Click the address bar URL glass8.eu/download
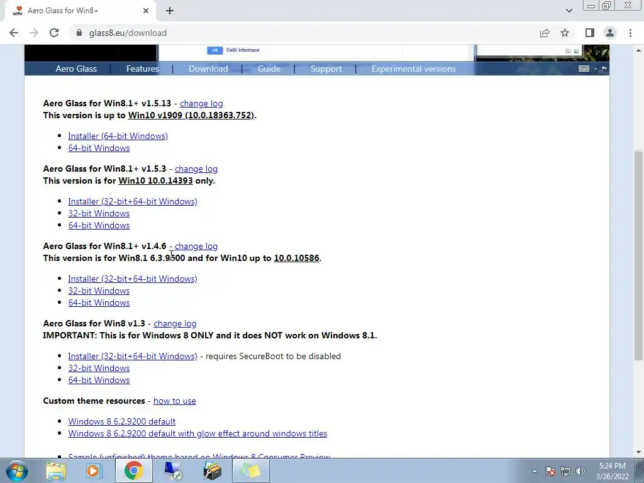The height and width of the screenshot is (483, 644). pyautogui.click(x=128, y=33)
